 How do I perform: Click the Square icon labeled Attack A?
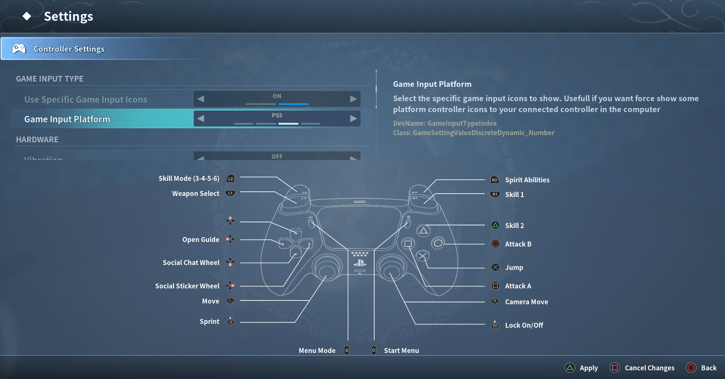pyautogui.click(x=495, y=285)
